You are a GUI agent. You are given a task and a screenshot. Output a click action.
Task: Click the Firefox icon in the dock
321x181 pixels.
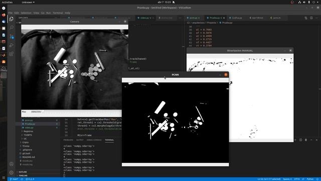coord(4,15)
